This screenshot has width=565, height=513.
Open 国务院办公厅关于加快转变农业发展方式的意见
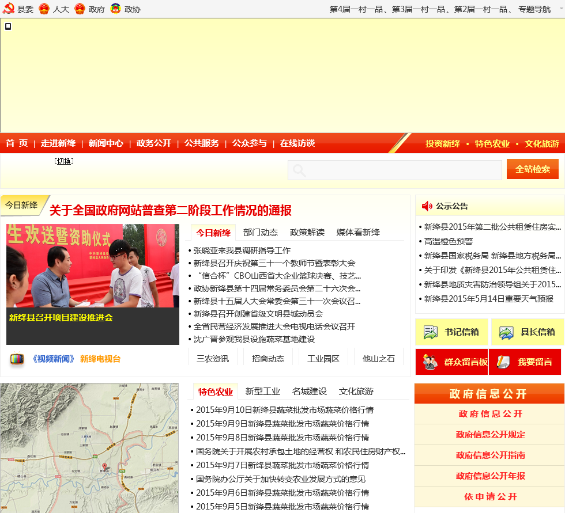tap(281, 479)
